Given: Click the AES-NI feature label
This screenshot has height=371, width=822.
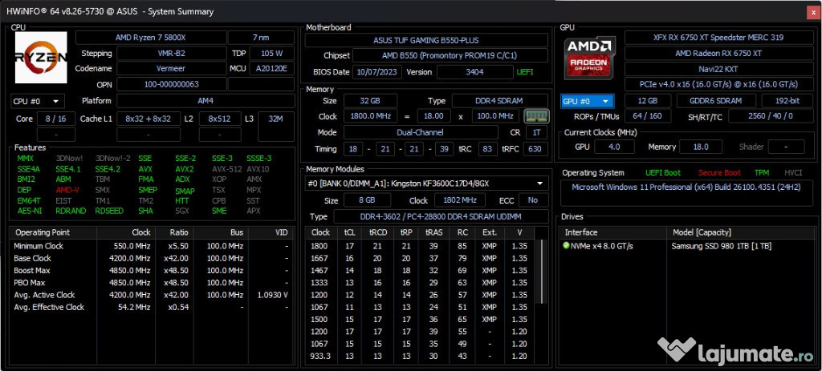Looking at the screenshot, I should coord(29,211).
